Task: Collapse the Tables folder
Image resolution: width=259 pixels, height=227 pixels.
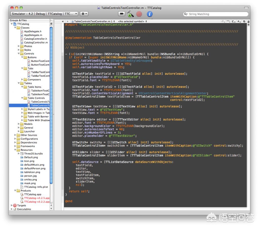Action: [19, 83]
